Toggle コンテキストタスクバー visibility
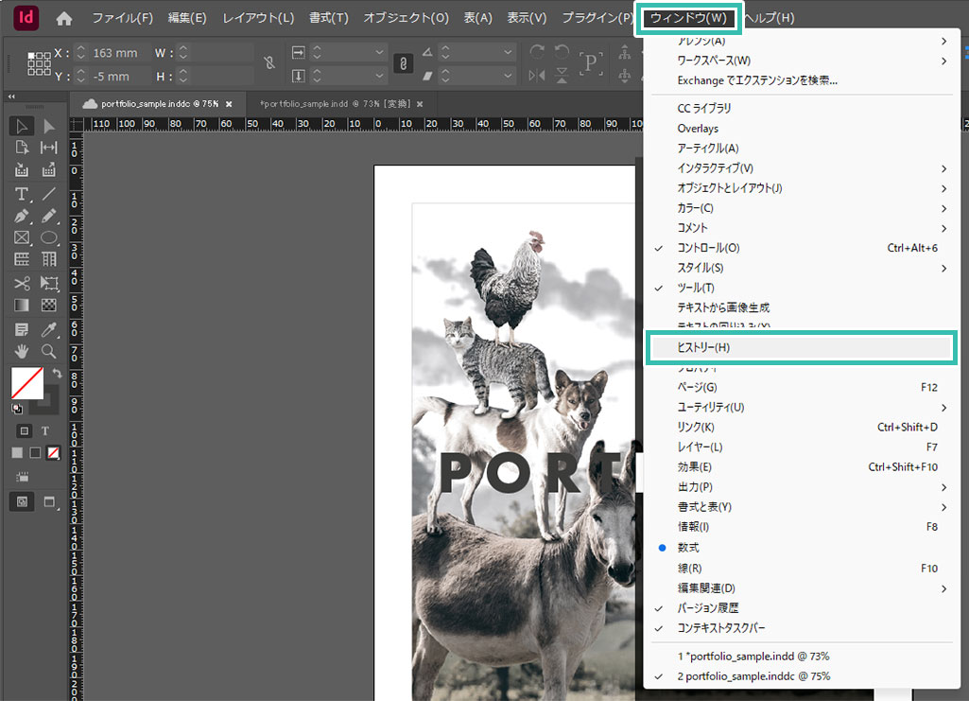The width and height of the screenshot is (969, 701). [721, 628]
